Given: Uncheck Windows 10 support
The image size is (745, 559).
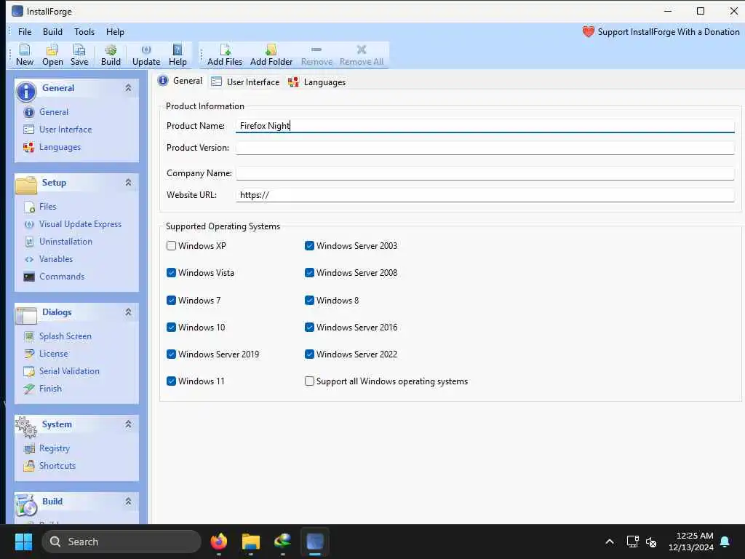Looking at the screenshot, I should point(172,328).
